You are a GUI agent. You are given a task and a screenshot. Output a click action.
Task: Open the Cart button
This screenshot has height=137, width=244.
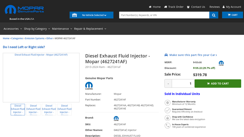[x=232, y=15]
